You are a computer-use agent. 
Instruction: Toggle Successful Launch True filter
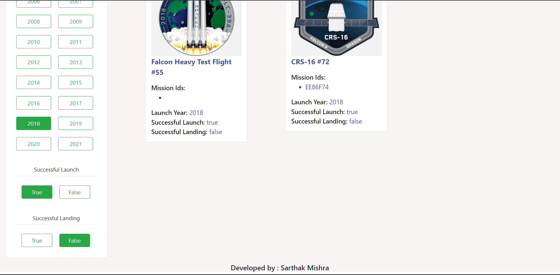coord(37,192)
